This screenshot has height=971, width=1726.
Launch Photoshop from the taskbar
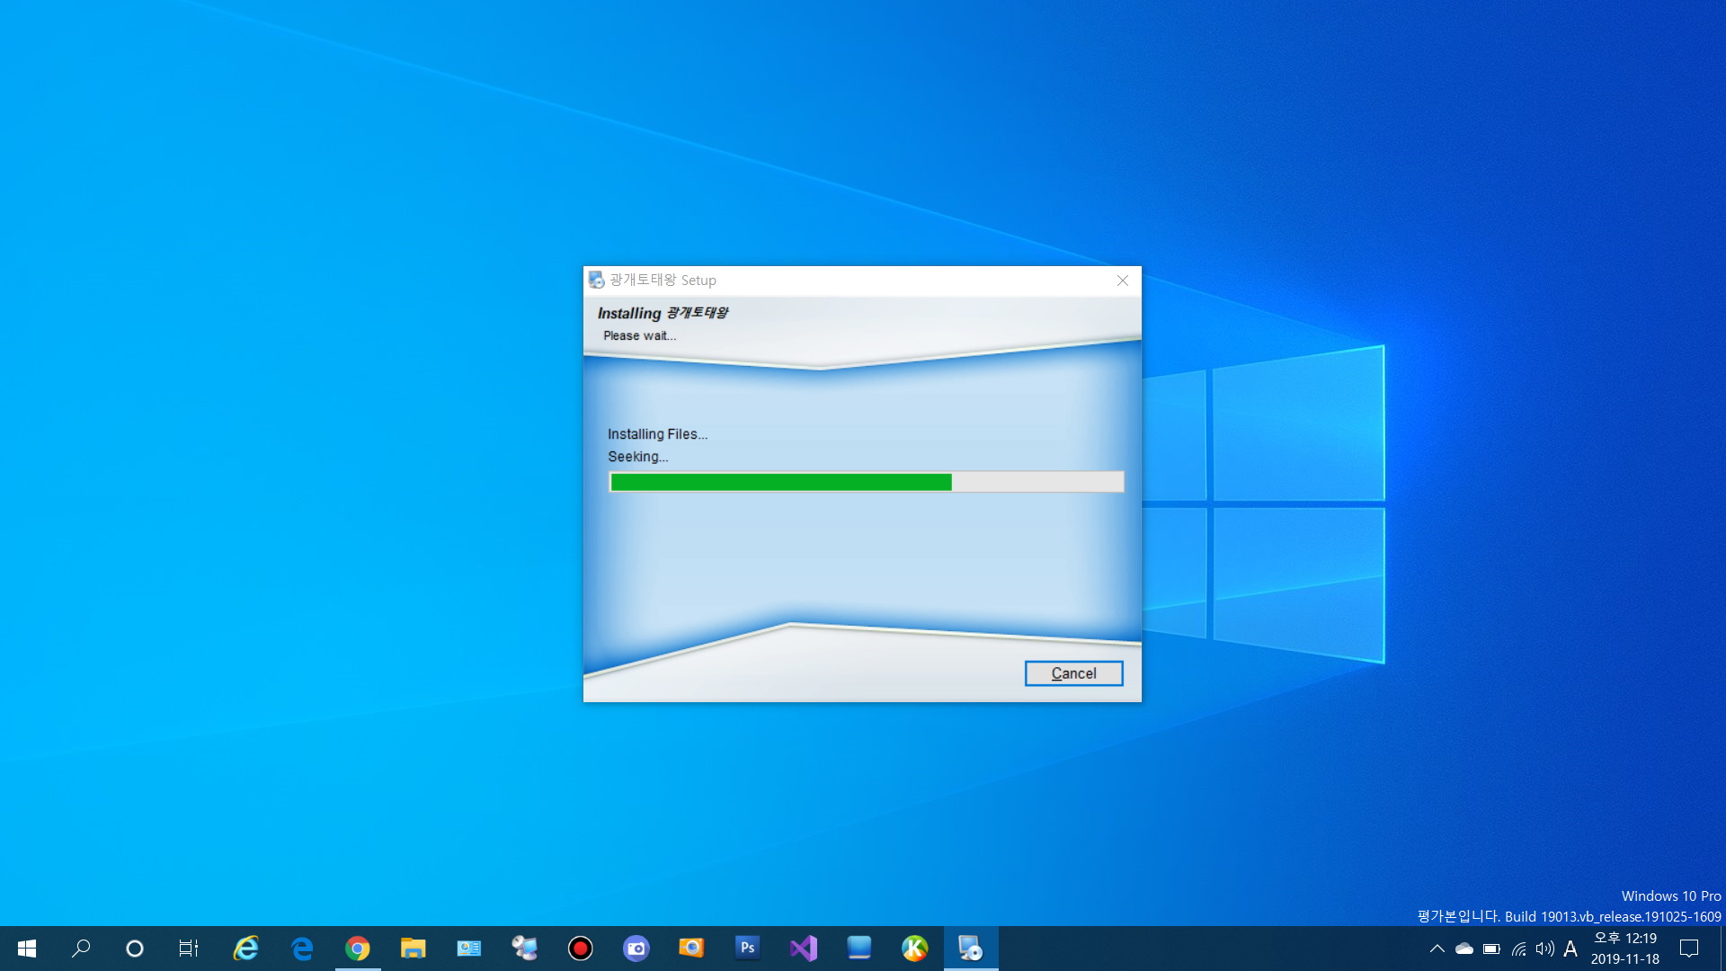747,949
